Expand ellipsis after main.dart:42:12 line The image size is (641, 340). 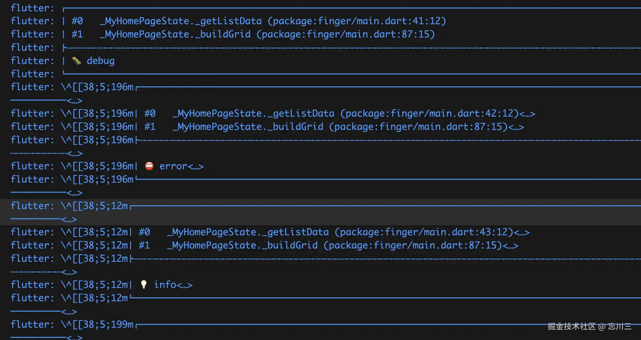pyautogui.click(x=527, y=114)
